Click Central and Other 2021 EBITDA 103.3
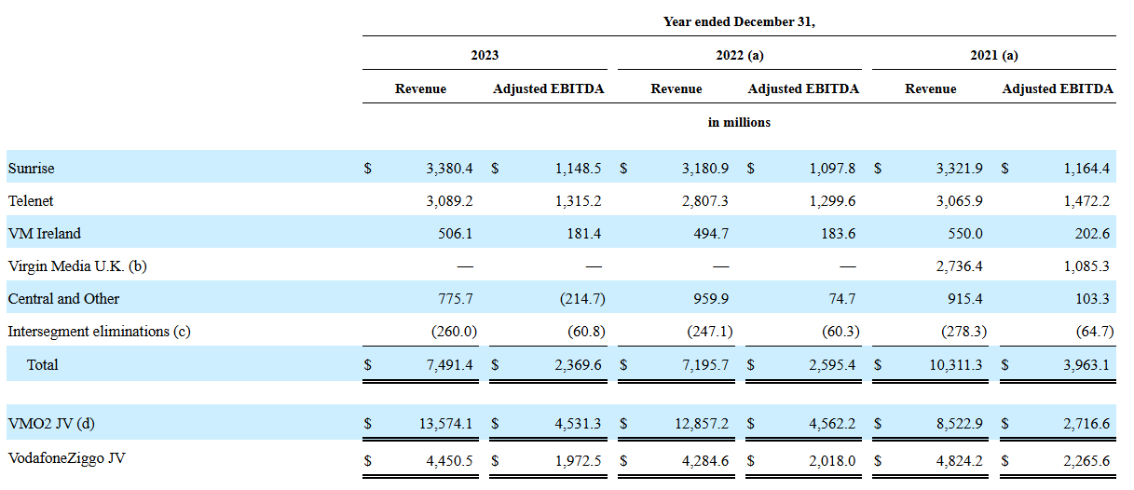This screenshot has height=490, width=1134. point(1094,299)
